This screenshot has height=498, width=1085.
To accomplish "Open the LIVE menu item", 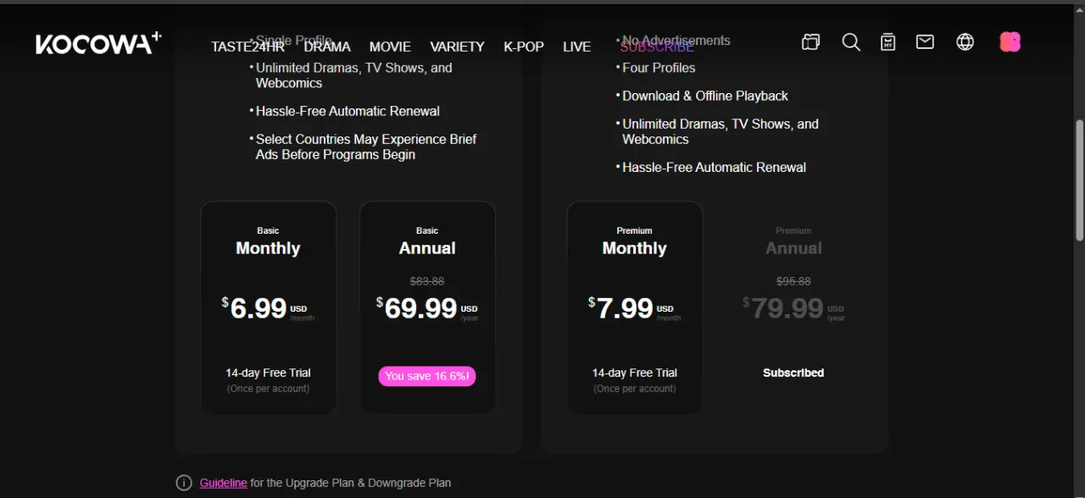I will pyautogui.click(x=576, y=47).
